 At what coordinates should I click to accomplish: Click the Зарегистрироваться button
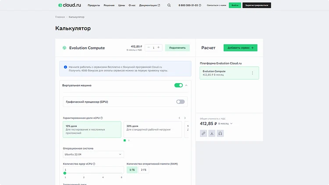tap(257, 5)
